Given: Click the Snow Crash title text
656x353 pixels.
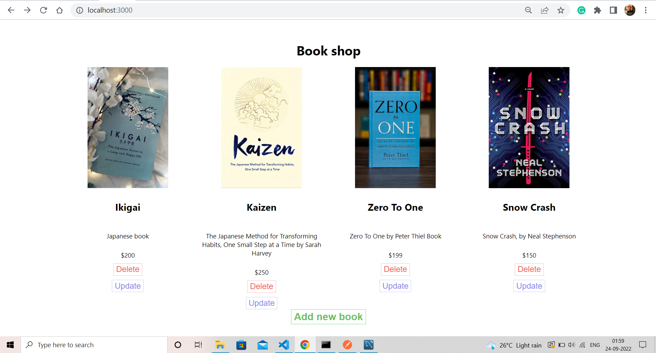Looking at the screenshot, I should pyautogui.click(x=529, y=207).
